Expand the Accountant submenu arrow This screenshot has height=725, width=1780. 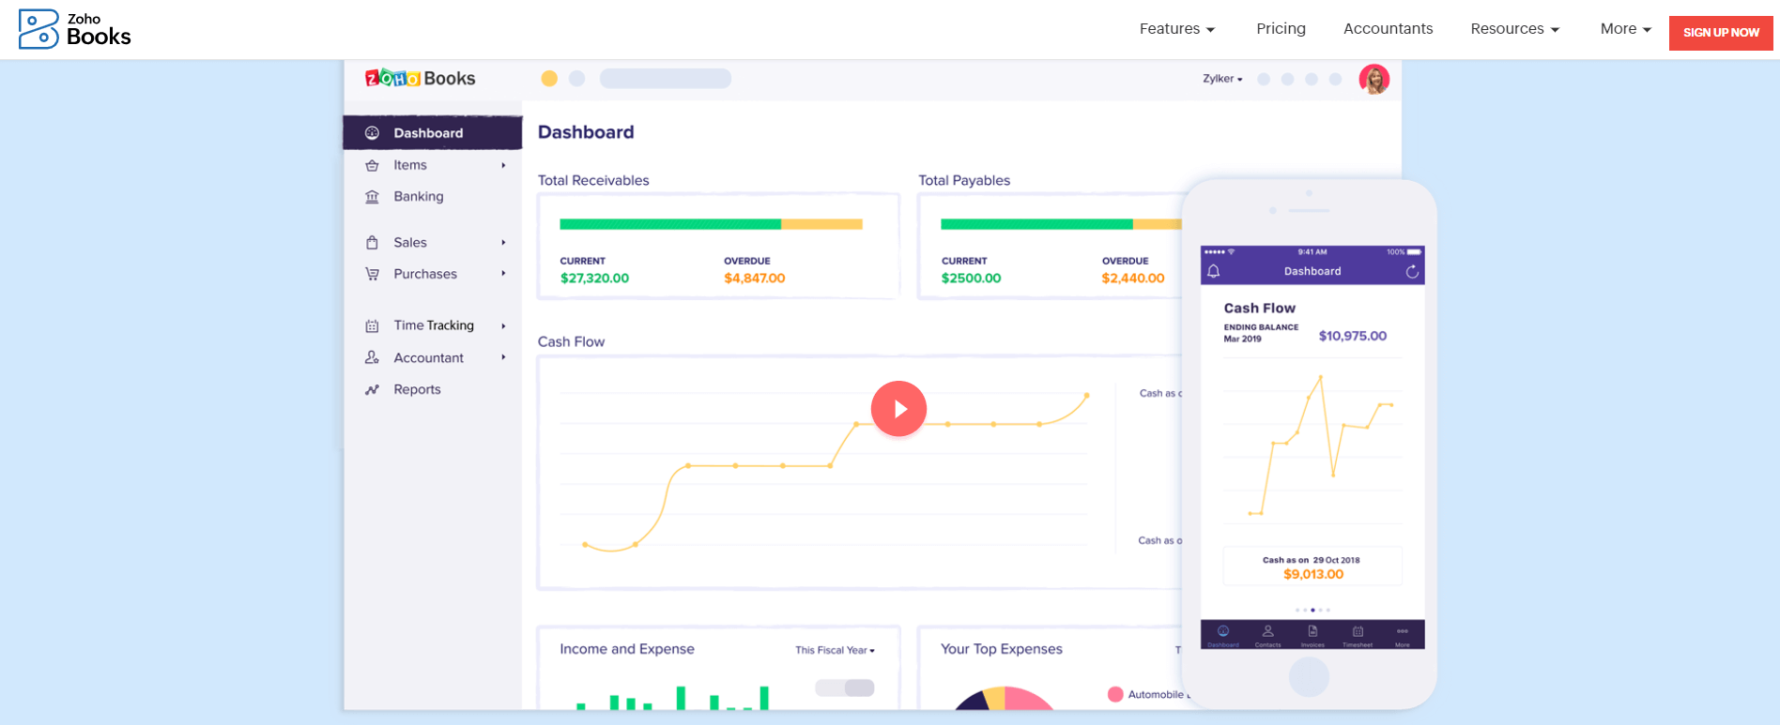(504, 357)
